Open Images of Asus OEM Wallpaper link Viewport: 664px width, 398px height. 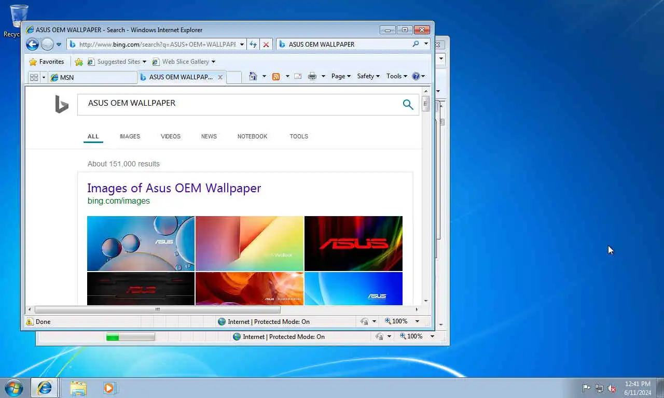click(174, 188)
